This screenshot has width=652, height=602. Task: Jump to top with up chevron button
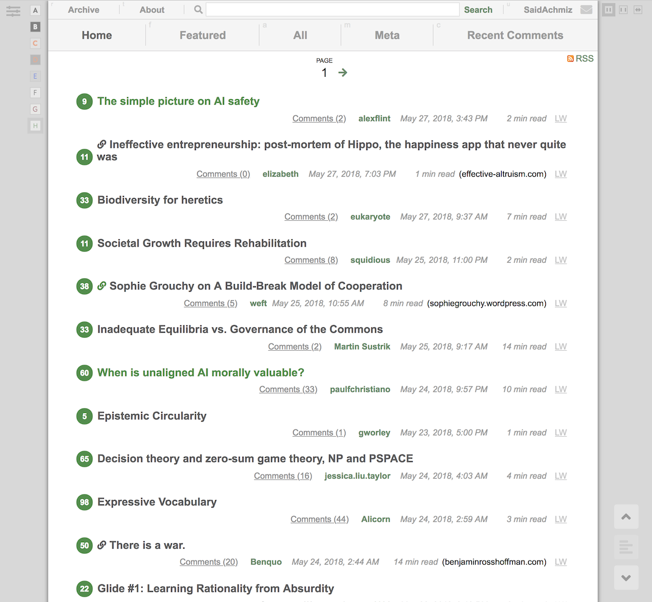pyautogui.click(x=626, y=517)
